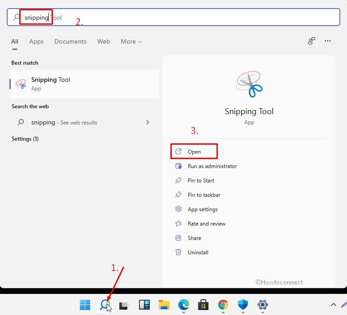Click the Snipping Tool icon in best match
The height and width of the screenshot is (315, 347).
point(21,84)
